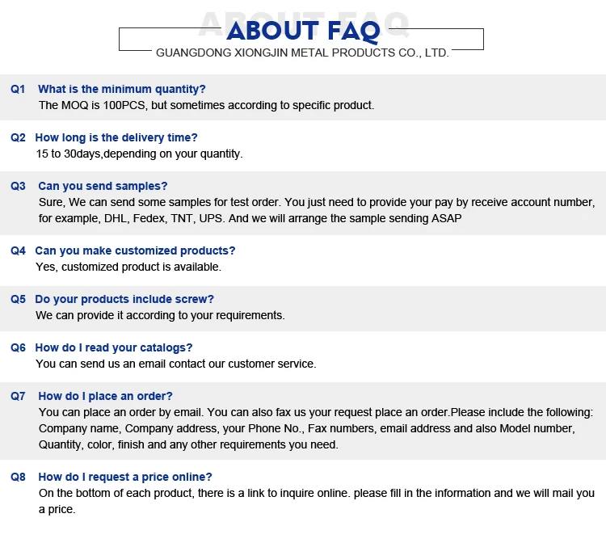Viewport: 606px width, 543px height.
Task: Open the delivery time question
Action: (116, 137)
